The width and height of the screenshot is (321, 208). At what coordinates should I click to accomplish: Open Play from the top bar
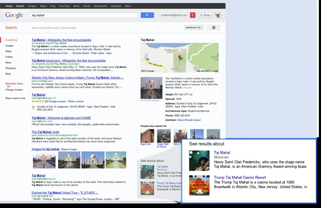point(53,6)
